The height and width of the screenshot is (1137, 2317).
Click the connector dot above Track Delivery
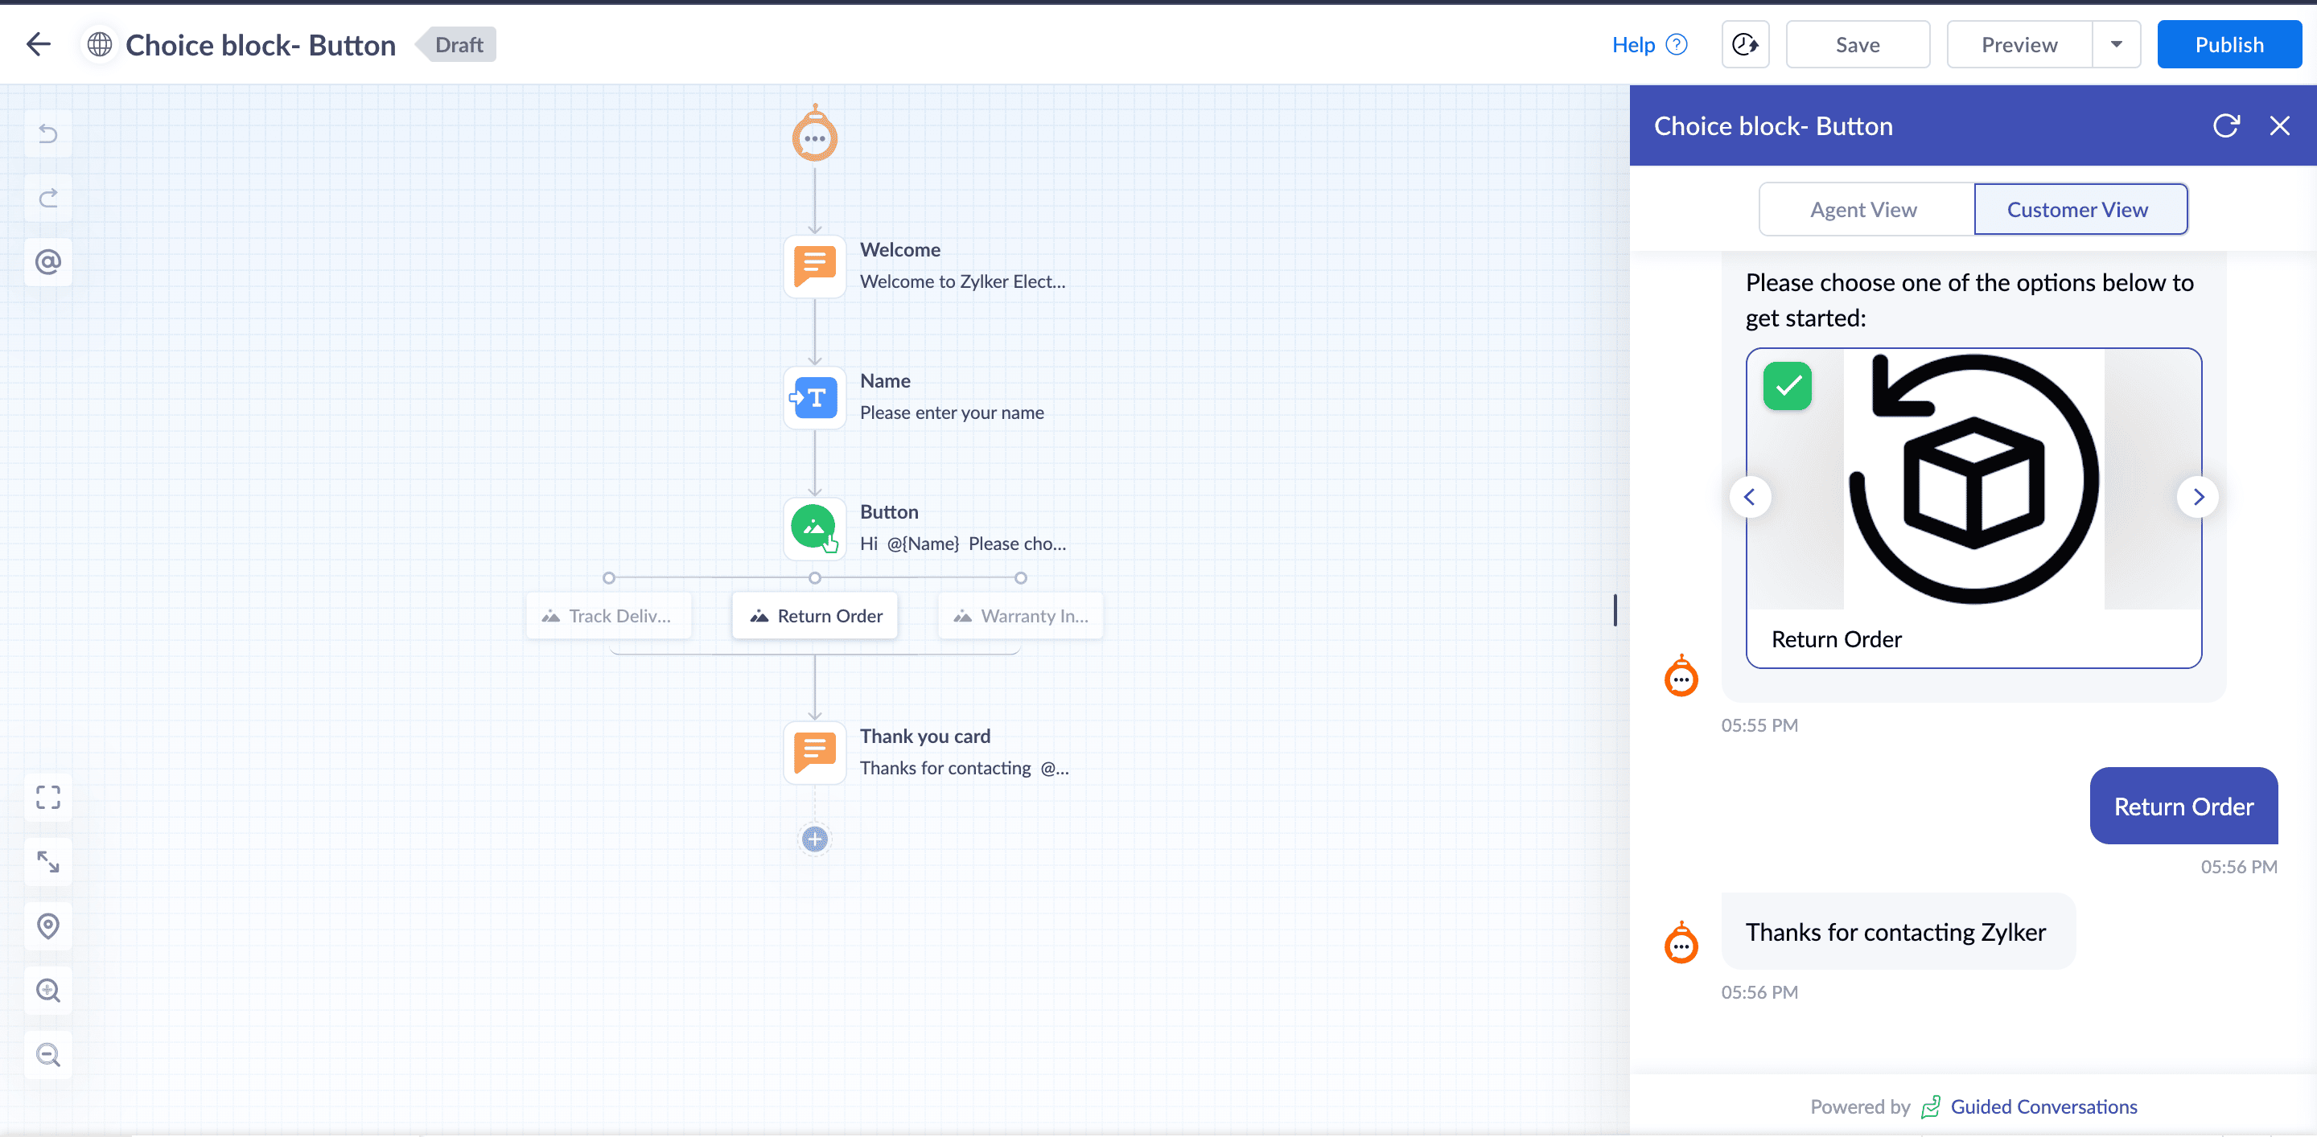pos(609,578)
